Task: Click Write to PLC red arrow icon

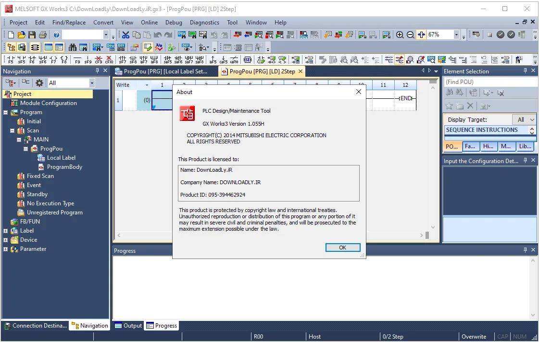Action: coord(237,35)
